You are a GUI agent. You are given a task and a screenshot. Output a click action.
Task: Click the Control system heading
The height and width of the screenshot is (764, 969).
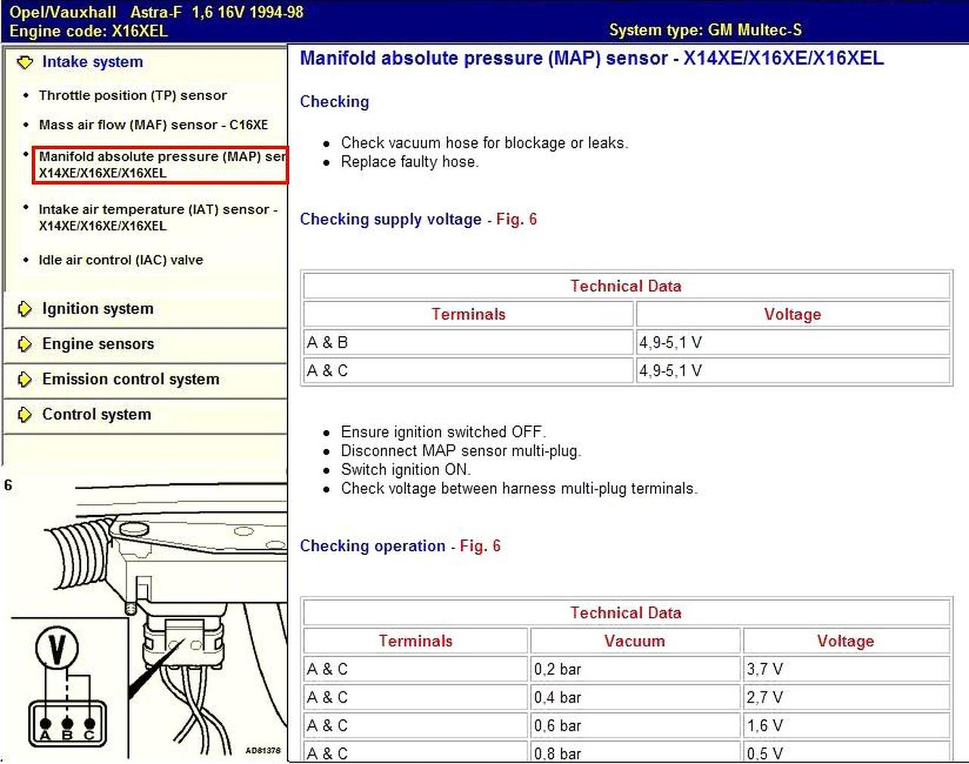tap(97, 415)
